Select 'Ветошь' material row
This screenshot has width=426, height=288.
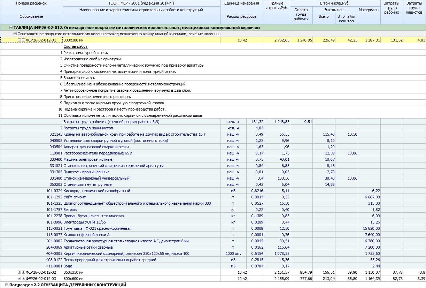70,210
